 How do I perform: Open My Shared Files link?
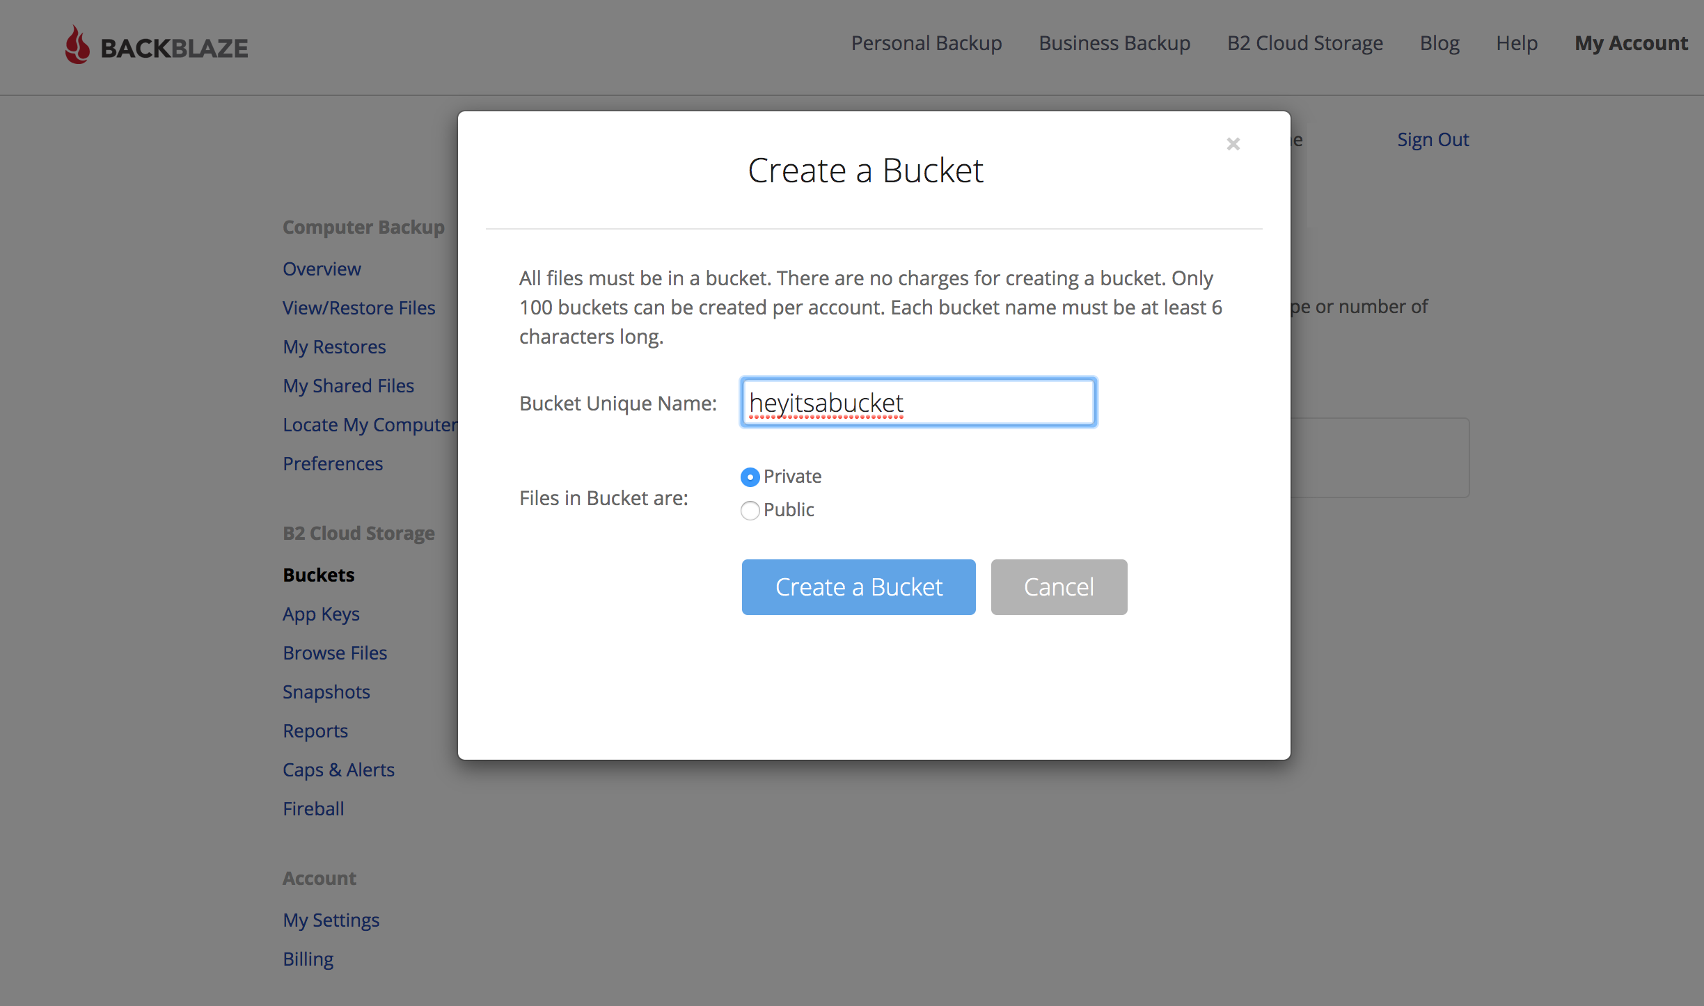coord(348,386)
